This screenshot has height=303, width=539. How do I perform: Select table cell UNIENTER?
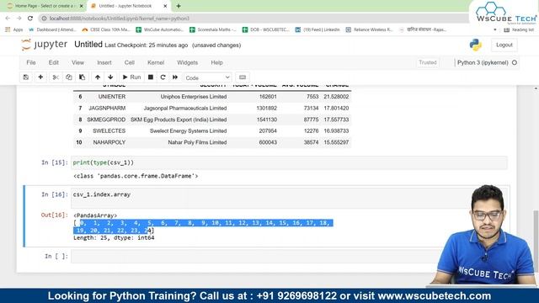coord(112,97)
